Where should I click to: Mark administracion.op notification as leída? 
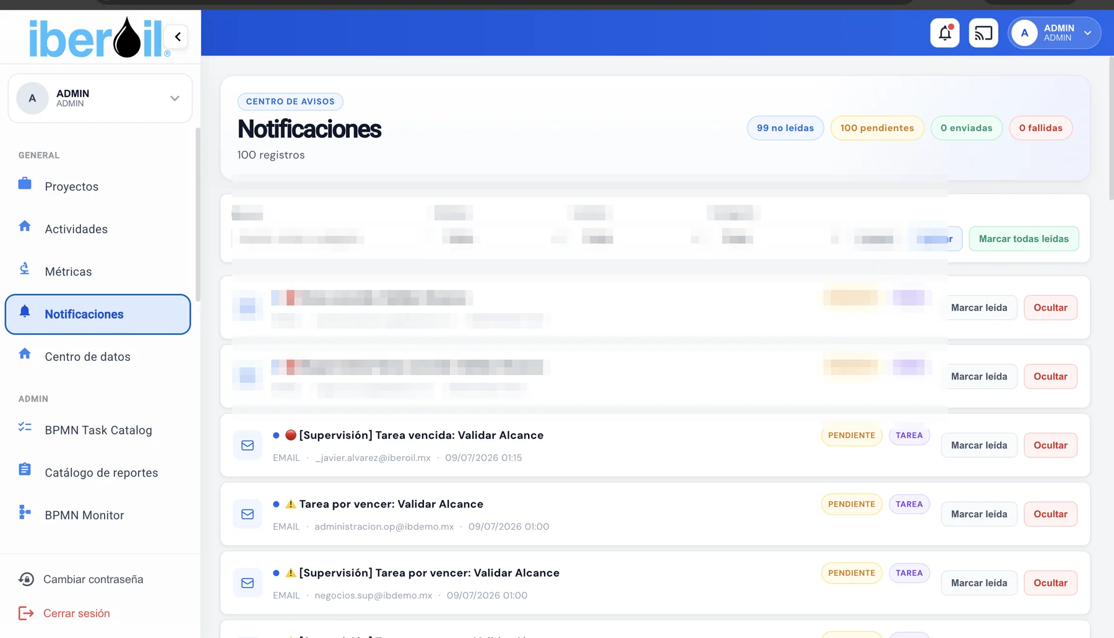979,514
